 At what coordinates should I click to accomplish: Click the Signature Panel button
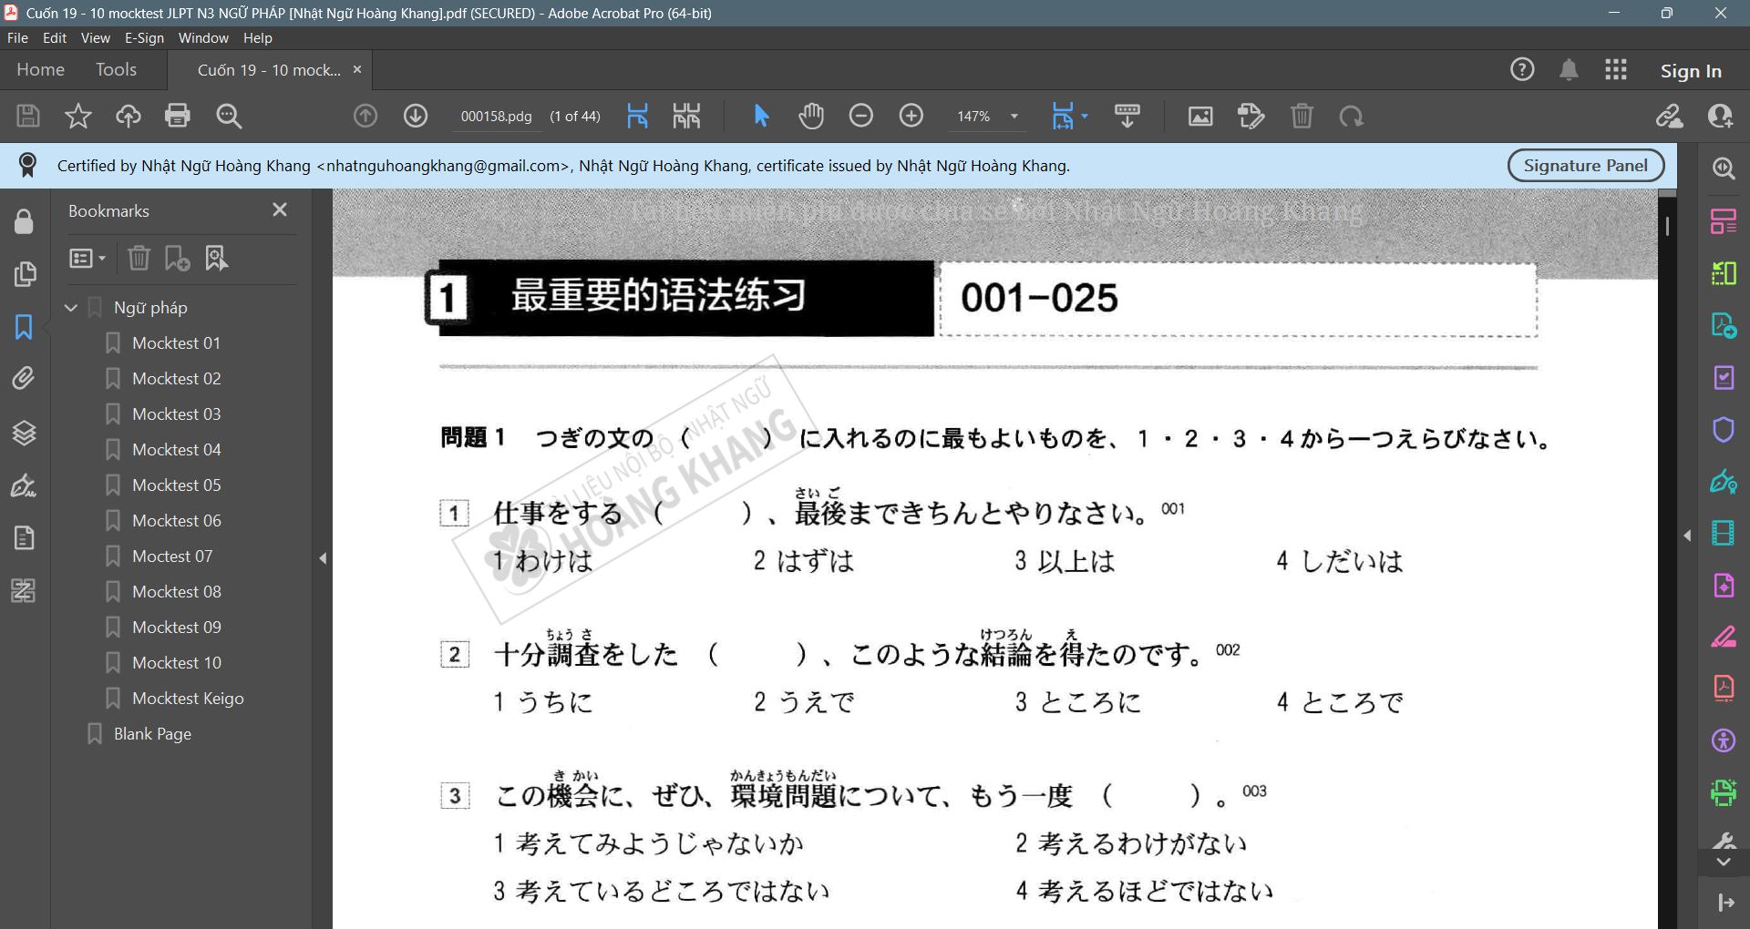[1586, 166]
